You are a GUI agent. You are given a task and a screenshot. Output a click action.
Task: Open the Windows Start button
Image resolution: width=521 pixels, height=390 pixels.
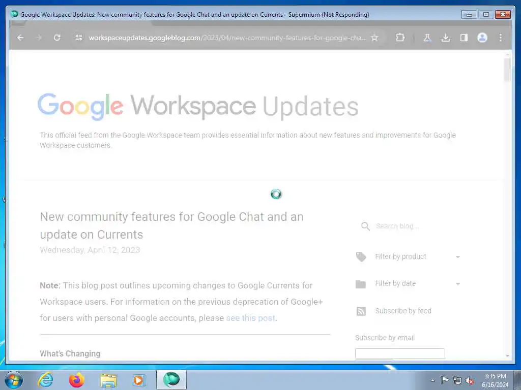pyautogui.click(x=14, y=380)
